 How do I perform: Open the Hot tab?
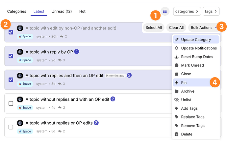pos(82,11)
